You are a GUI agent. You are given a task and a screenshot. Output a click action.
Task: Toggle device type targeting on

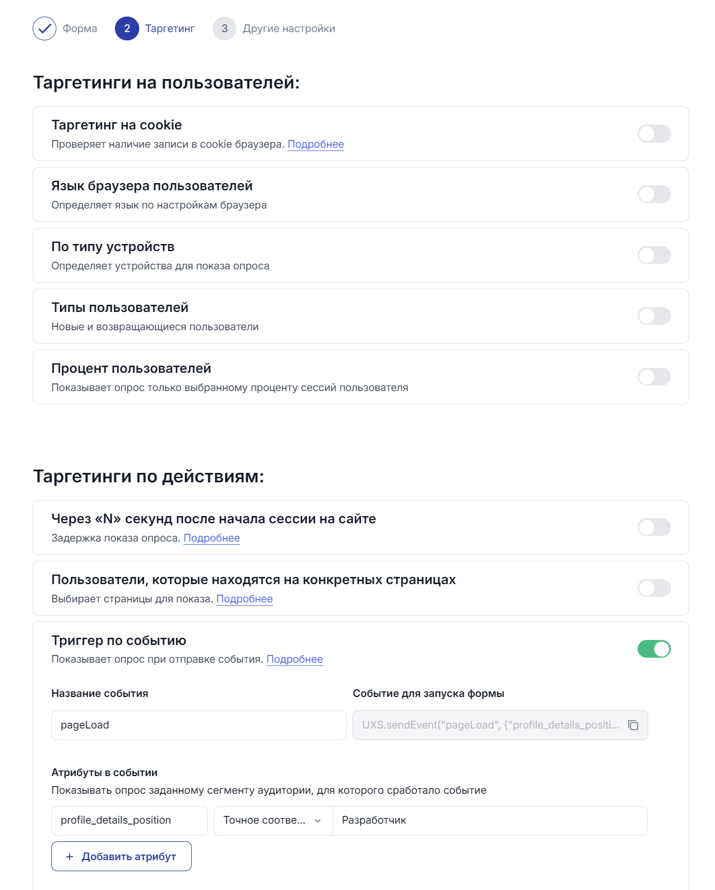click(654, 256)
